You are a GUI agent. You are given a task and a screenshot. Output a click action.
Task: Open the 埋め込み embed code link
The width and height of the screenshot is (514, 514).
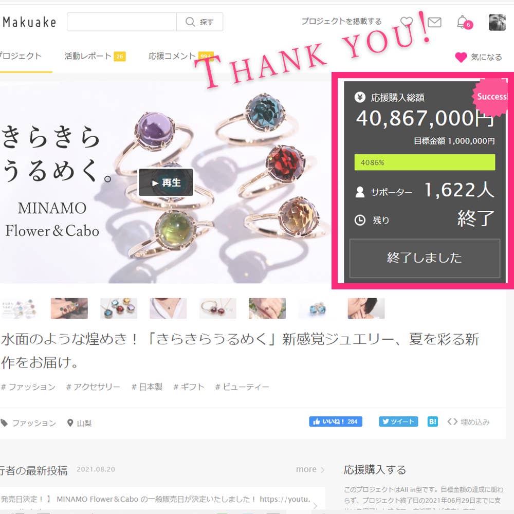coord(468,422)
